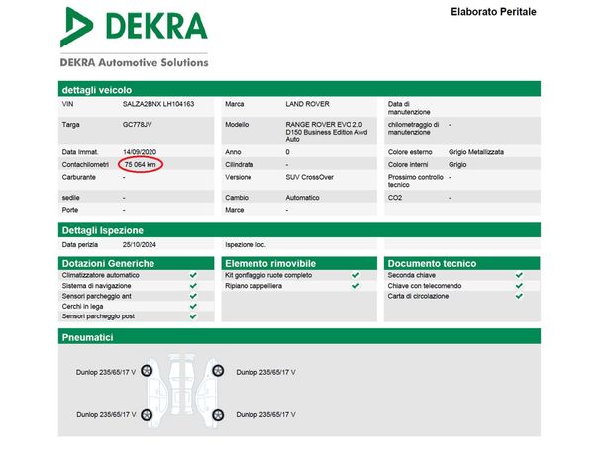Click the odometer value 75 064 km
The height and width of the screenshot is (450, 601).
(141, 165)
